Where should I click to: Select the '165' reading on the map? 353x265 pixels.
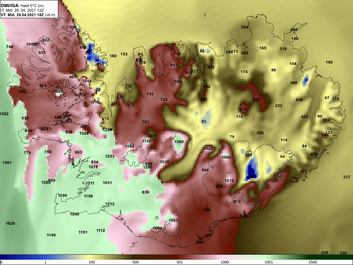(x=263, y=48)
